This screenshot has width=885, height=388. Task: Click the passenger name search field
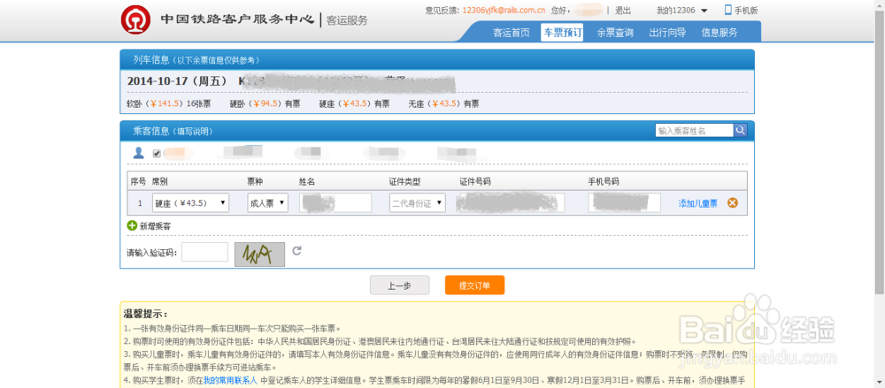(694, 130)
